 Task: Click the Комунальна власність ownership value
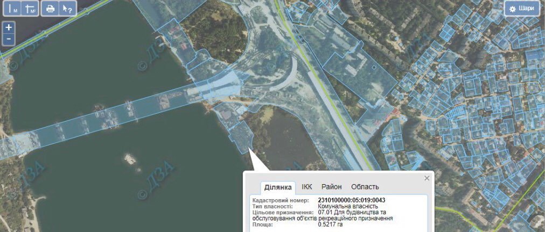coord(348,206)
